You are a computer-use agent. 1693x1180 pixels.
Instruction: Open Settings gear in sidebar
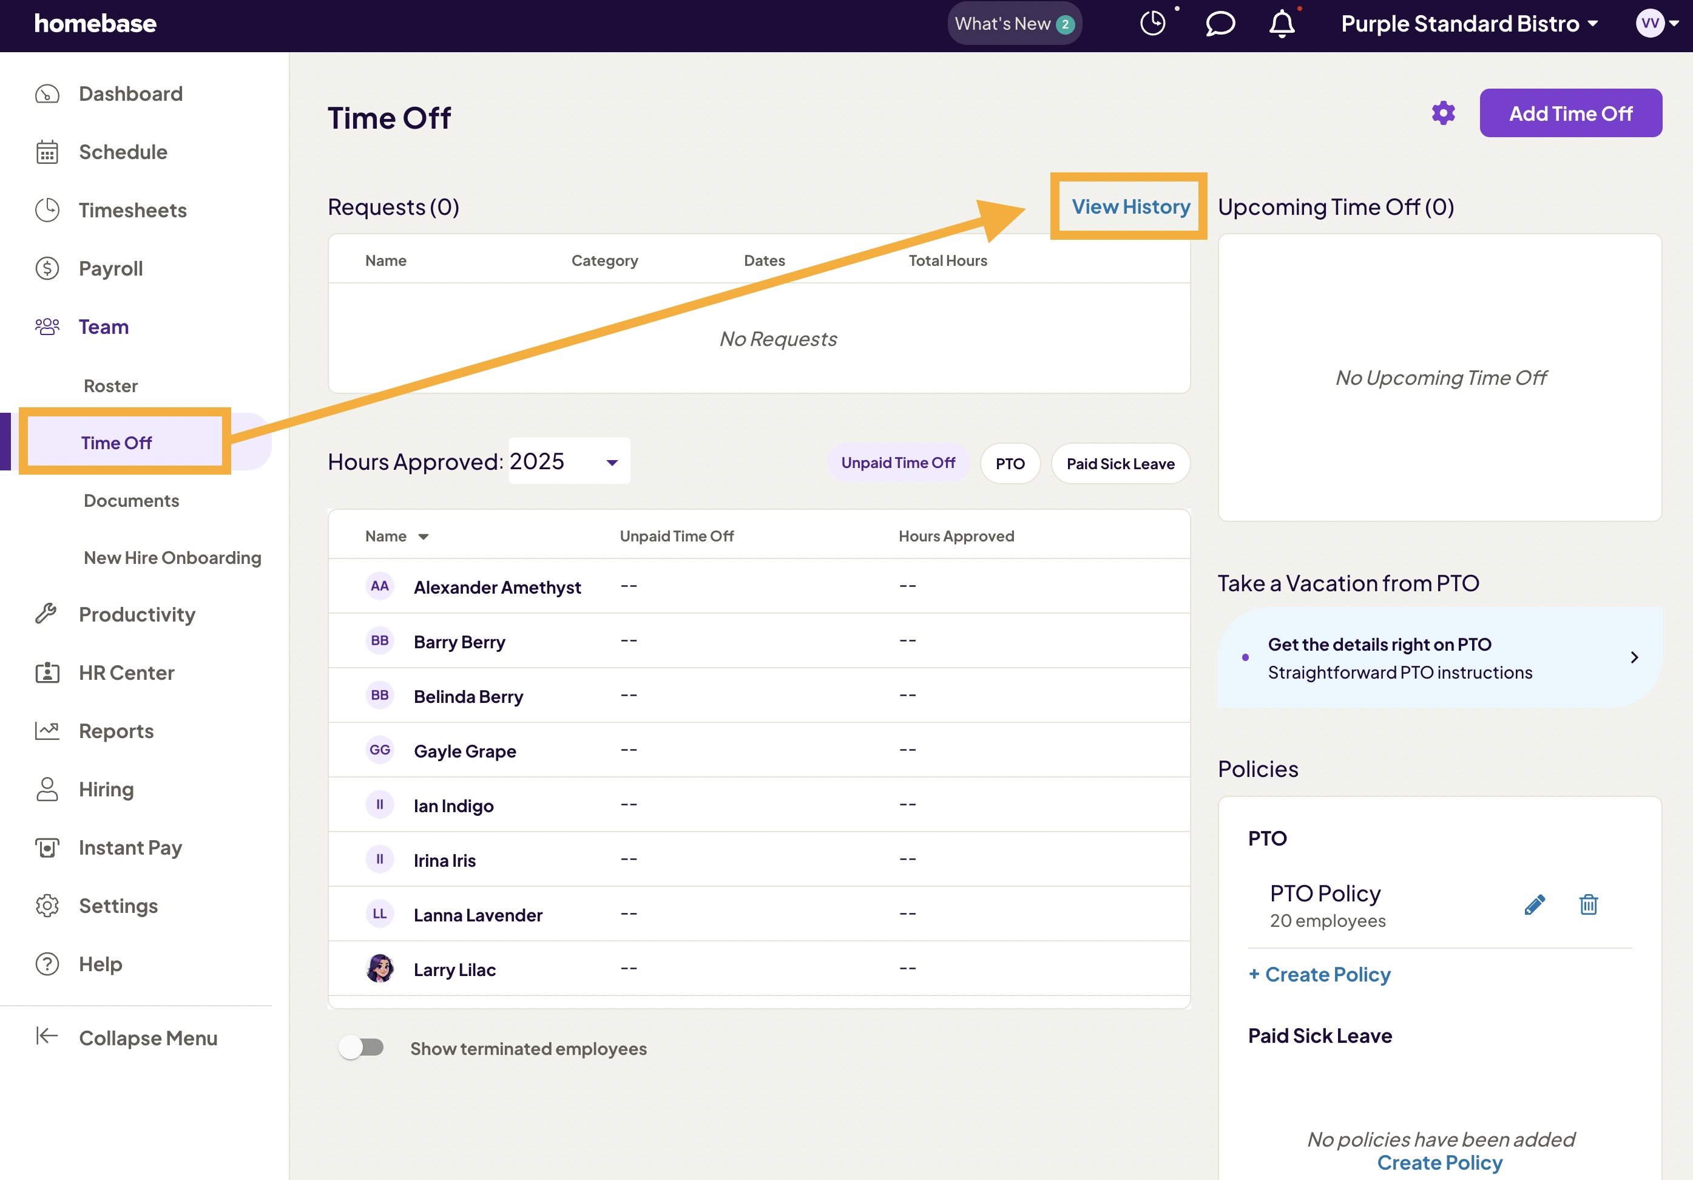click(47, 906)
